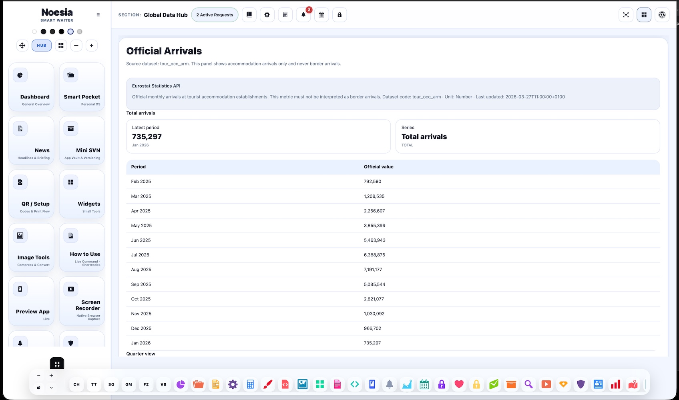Click the purple magnifier search dock icon
The height and width of the screenshot is (400, 679).
click(528, 384)
